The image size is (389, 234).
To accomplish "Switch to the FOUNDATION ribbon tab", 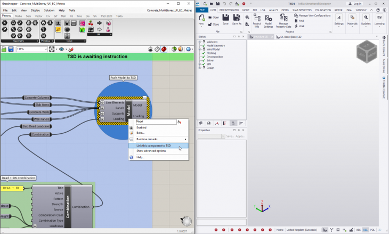I will tap(323, 10).
